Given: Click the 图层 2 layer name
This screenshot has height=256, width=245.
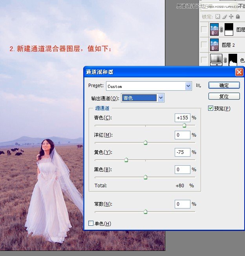Looking at the screenshot, I should [229, 45].
